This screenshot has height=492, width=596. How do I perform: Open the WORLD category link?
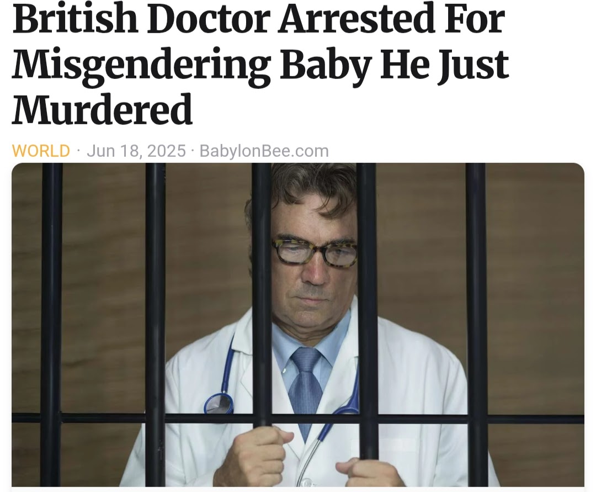click(x=41, y=151)
